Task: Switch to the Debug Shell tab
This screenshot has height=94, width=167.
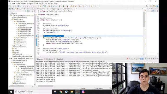Action: click(58, 59)
